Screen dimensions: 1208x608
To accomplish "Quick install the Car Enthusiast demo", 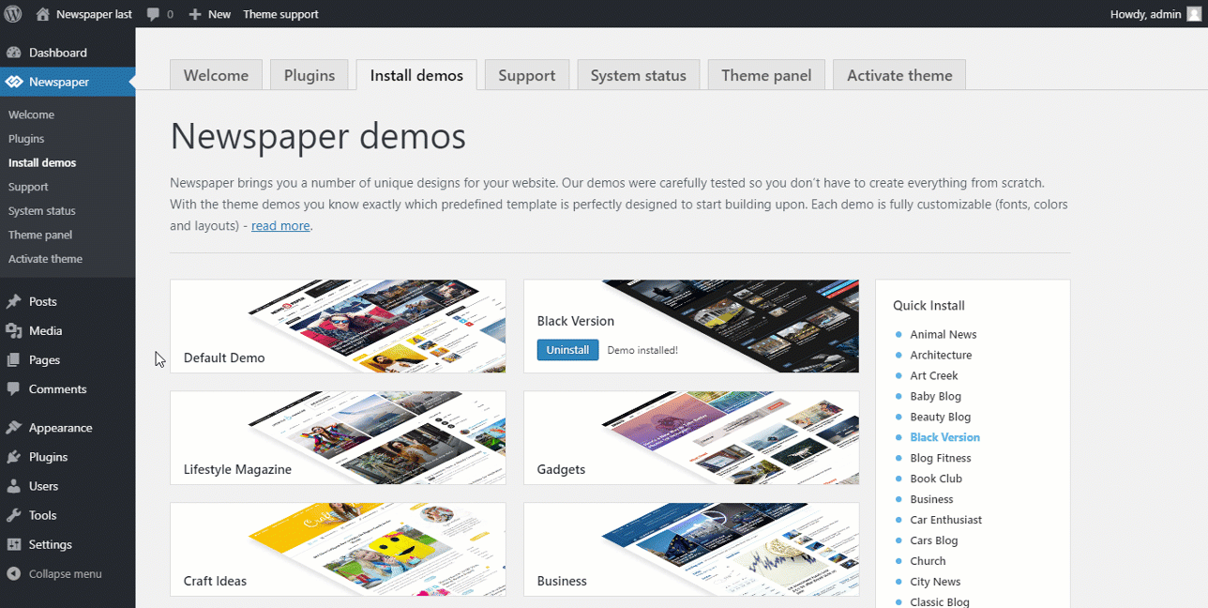I will [x=946, y=520].
